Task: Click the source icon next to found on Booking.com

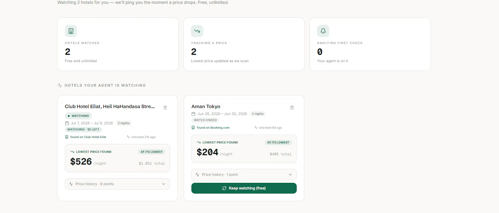Action: [x=193, y=127]
